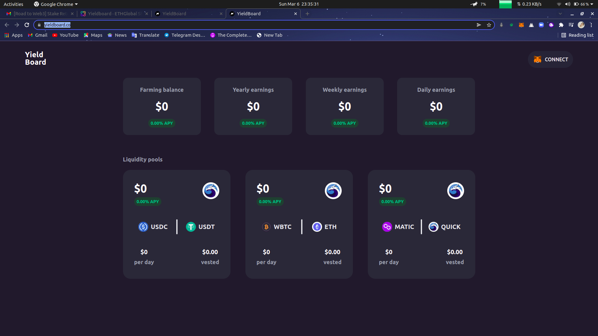This screenshot has height=336, width=598.
Task: Open Chrome extensions puzzle icon
Action: (561, 25)
